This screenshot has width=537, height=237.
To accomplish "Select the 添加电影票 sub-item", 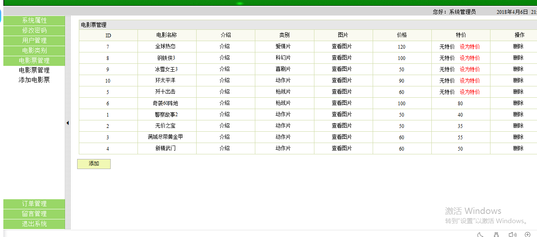I will click(34, 80).
